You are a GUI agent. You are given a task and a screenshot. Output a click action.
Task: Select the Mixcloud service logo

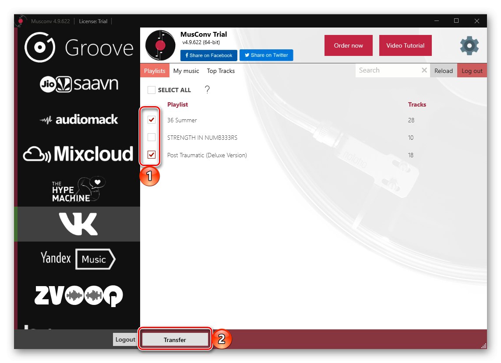coord(78,154)
